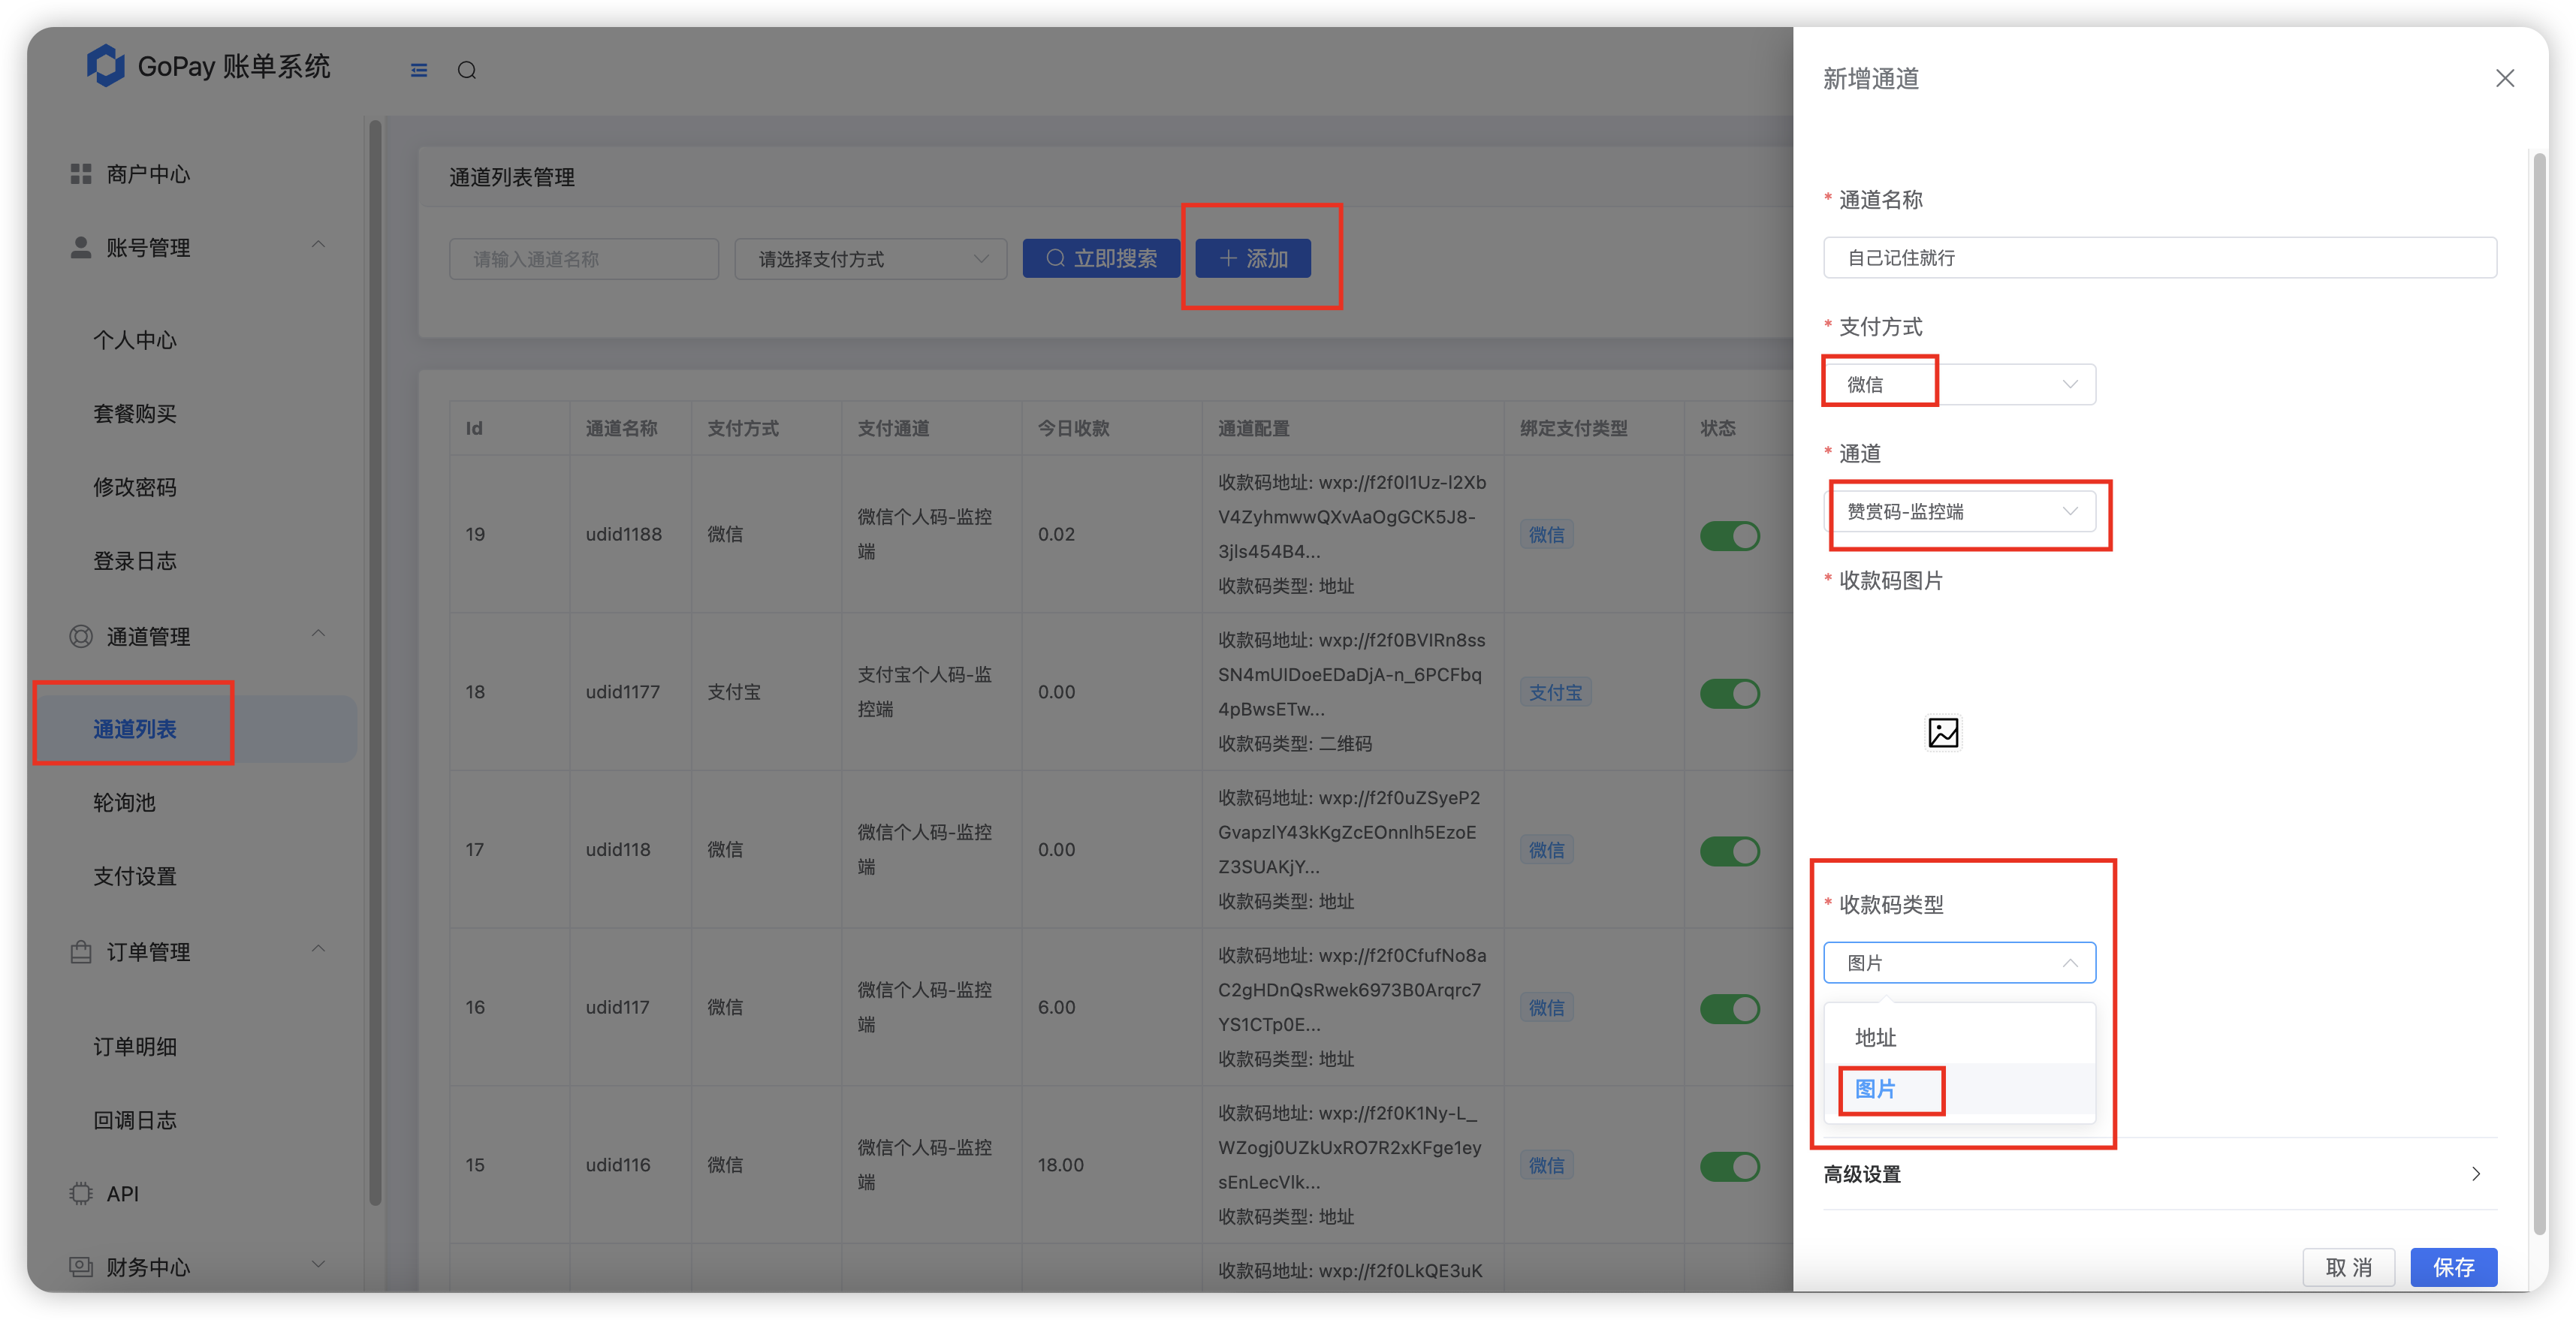
Task: Collapse the 账号管理 menu group
Action: [318, 244]
